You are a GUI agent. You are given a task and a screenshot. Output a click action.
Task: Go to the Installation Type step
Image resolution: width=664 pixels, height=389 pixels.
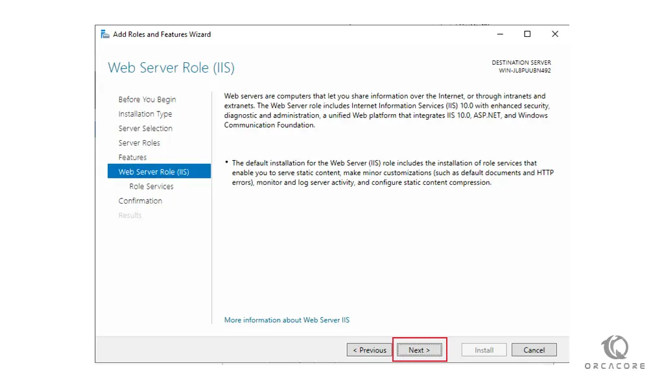tap(145, 114)
